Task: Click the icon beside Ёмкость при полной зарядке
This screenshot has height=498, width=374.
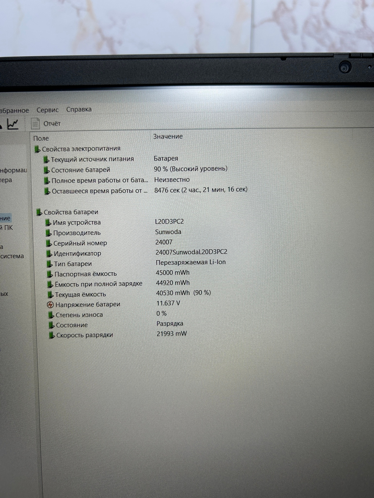Action: [50, 285]
